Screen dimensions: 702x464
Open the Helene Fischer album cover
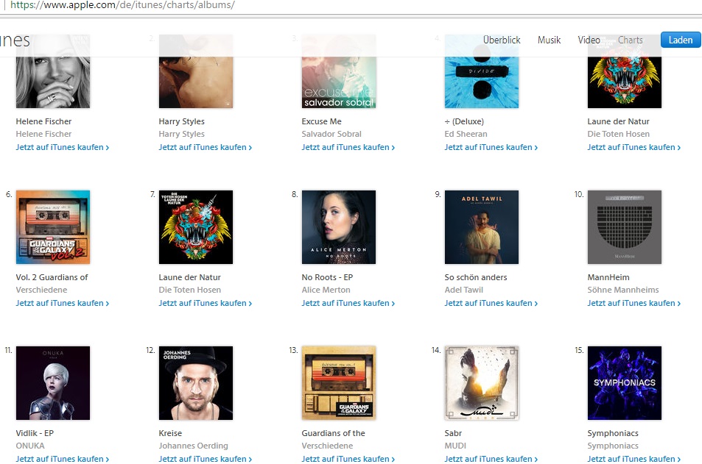tap(53, 71)
